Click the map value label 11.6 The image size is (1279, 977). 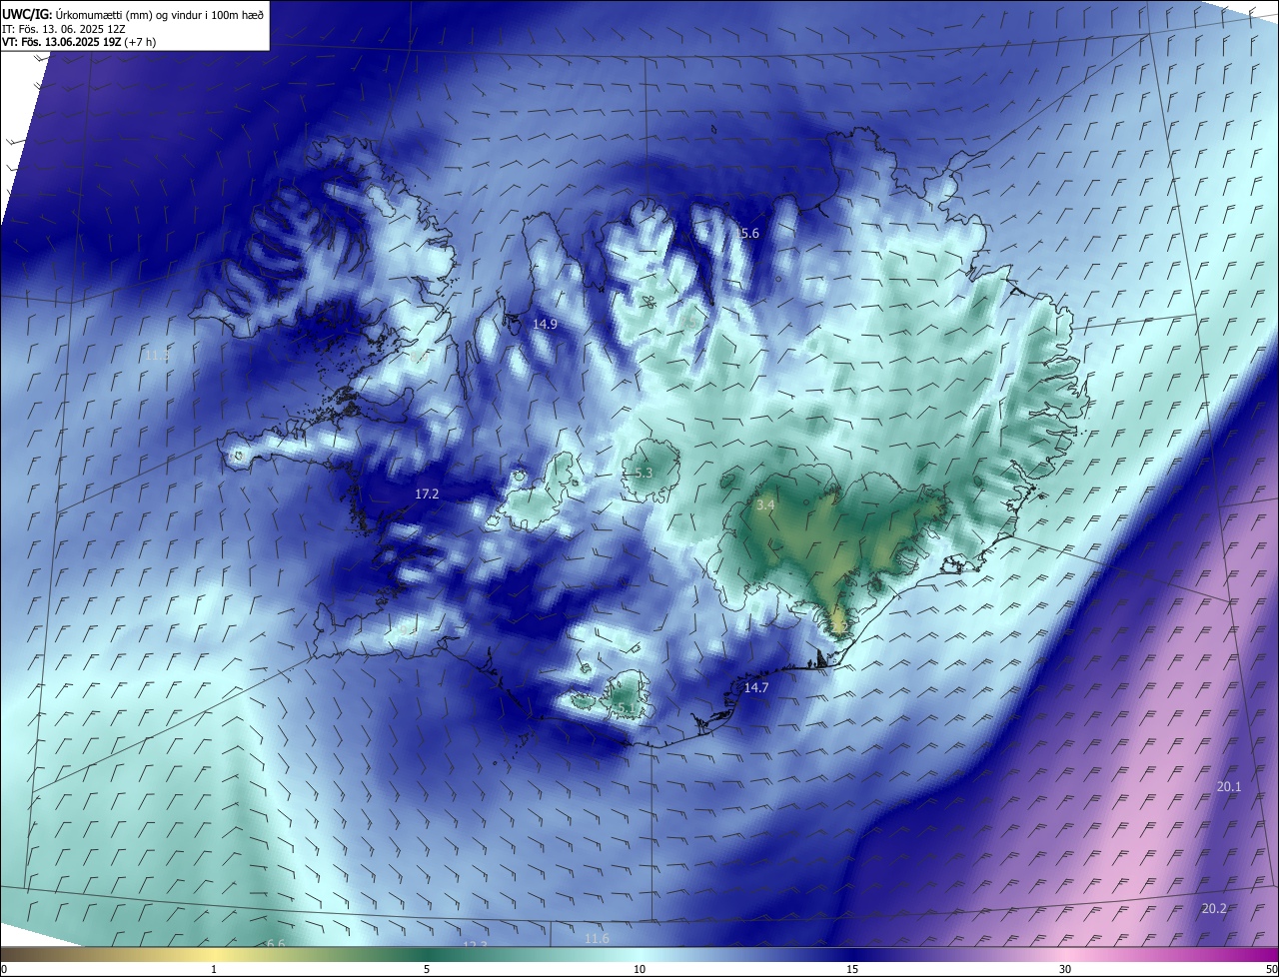597,937
